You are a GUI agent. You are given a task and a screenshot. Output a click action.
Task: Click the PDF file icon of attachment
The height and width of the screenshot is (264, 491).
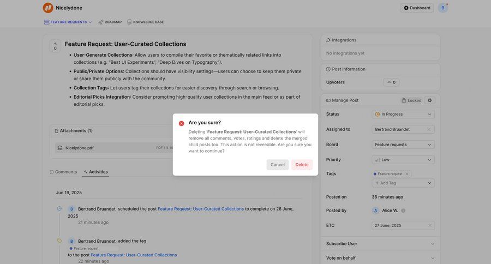pos(60,148)
